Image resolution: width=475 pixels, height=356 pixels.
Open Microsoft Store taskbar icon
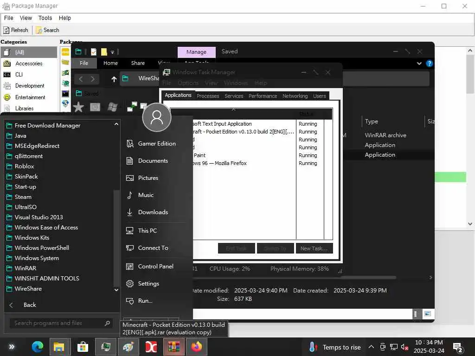tap(83, 347)
